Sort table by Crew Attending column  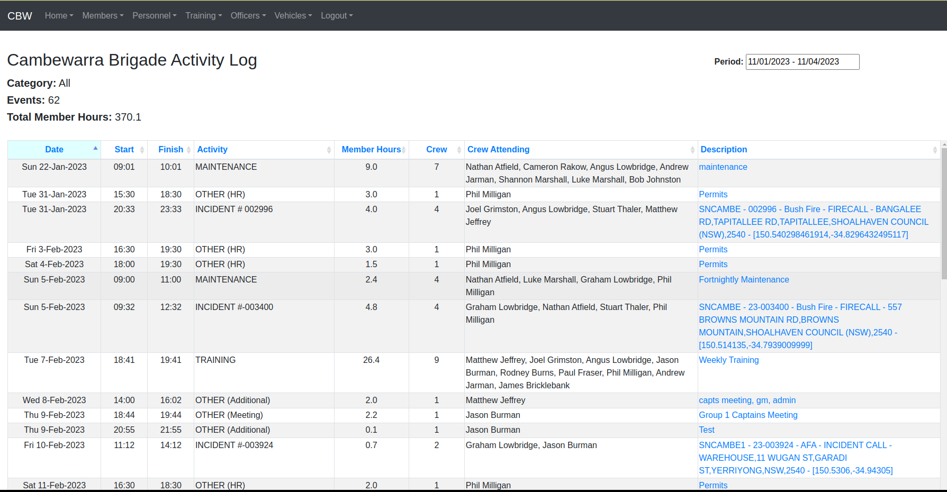pos(581,150)
